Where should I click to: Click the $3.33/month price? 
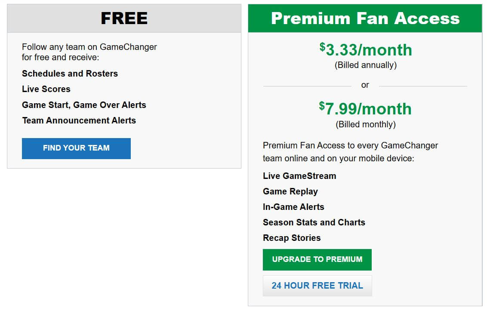click(x=365, y=49)
